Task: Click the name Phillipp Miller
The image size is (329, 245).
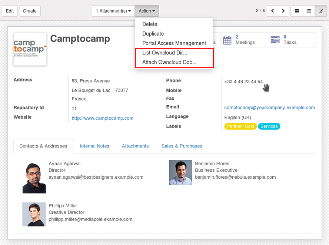Action: 63,206
